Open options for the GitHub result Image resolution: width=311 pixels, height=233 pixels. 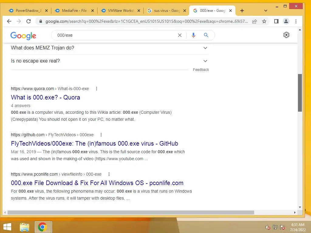pyautogui.click(x=101, y=135)
